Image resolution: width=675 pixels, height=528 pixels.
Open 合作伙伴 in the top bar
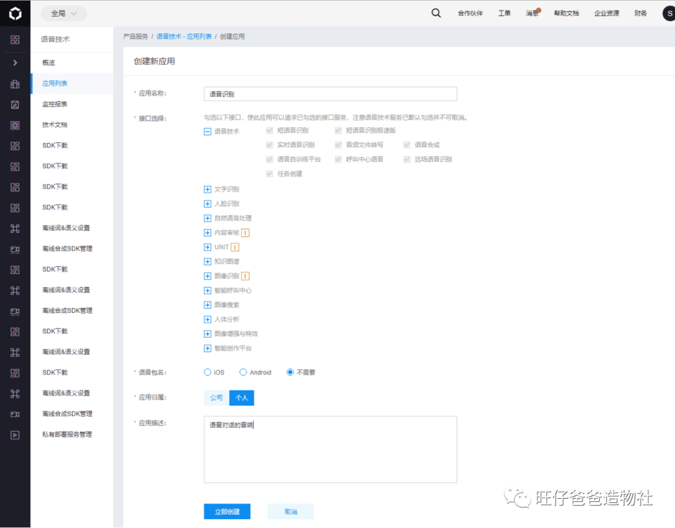(470, 13)
